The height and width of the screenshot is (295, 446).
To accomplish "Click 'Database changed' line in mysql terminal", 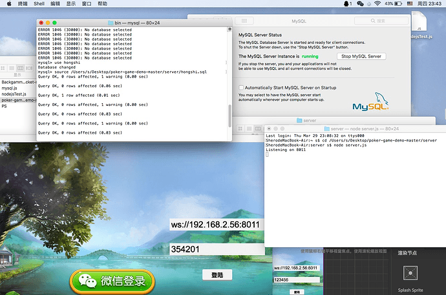I will coord(57,67).
